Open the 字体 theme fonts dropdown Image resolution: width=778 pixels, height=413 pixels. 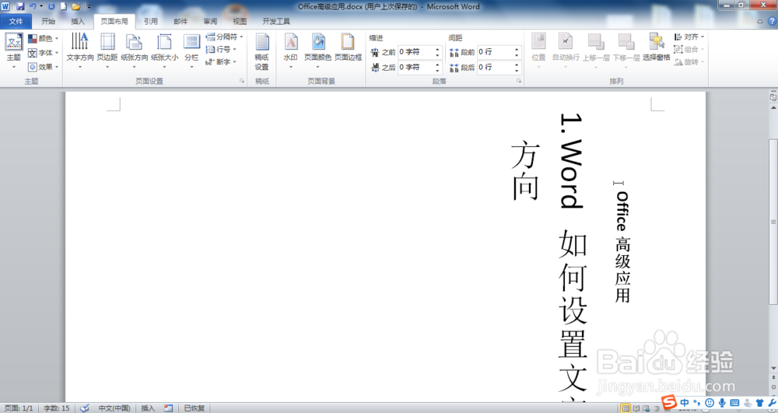coord(43,53)
